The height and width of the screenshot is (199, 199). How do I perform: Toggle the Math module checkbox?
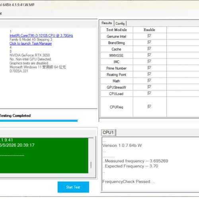coord(149,80)
